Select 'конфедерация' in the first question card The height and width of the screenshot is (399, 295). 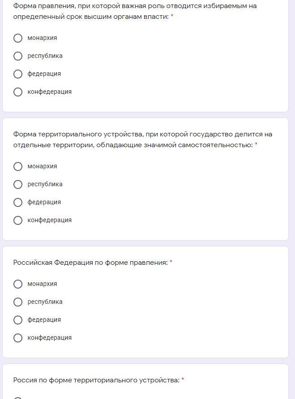[18, 92]
